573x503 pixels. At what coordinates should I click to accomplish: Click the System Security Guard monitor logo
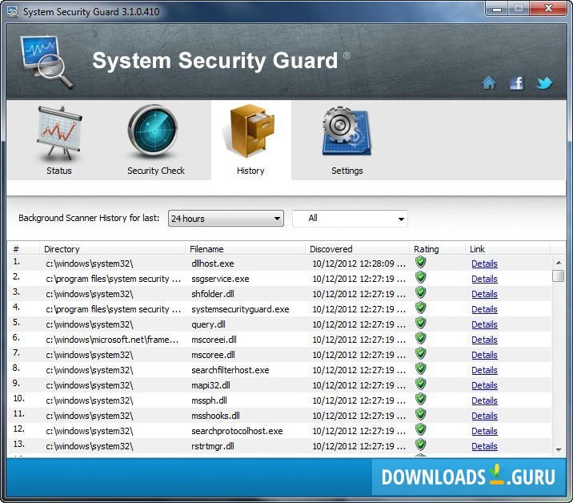[46, 61]
